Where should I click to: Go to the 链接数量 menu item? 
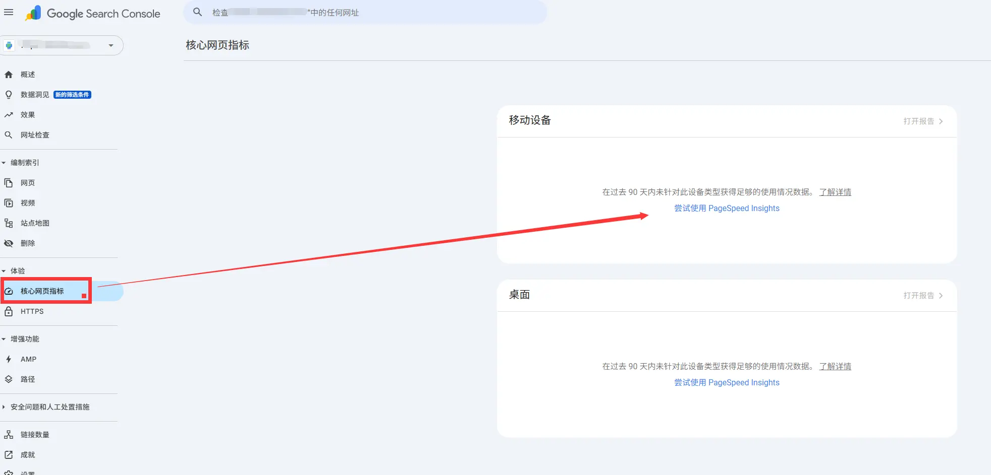click(x=35, y=435)
